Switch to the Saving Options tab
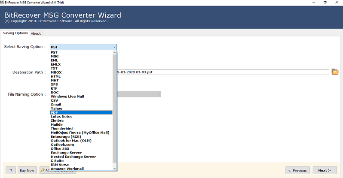Viewport: 343px width, 178px height. pyautogui.click(x=15, y=33)
